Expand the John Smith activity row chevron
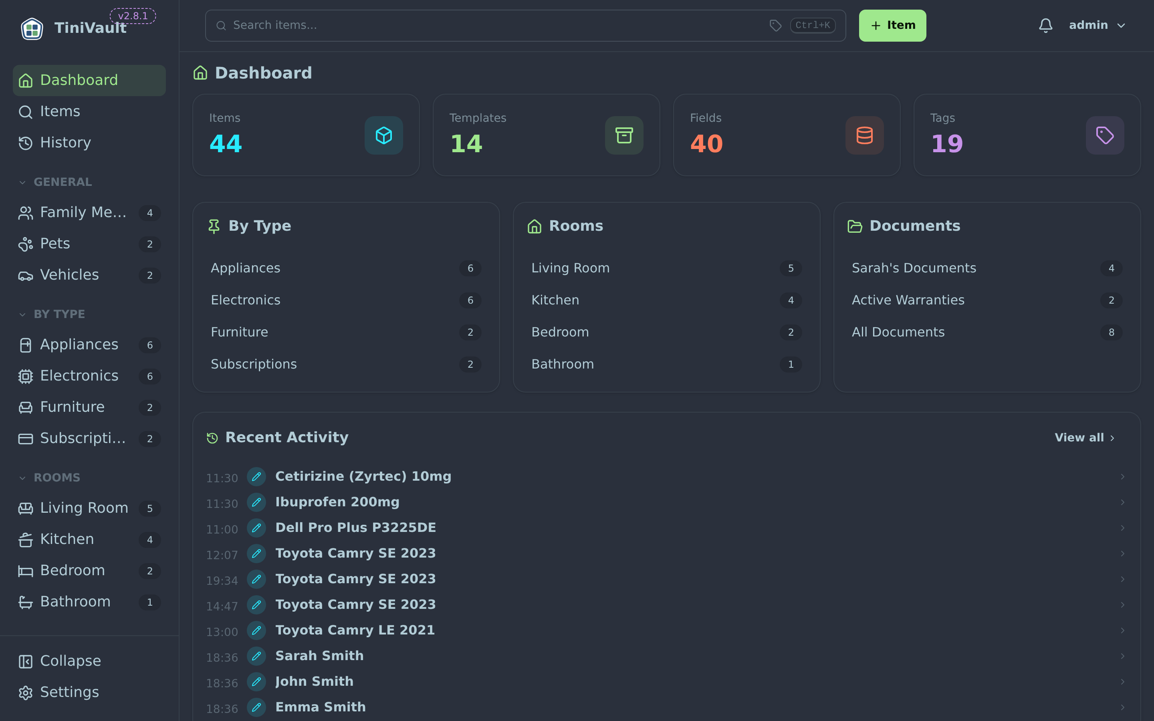Image resolution: width=1154 pixels, height=721 pixels. coord(1122,681)
